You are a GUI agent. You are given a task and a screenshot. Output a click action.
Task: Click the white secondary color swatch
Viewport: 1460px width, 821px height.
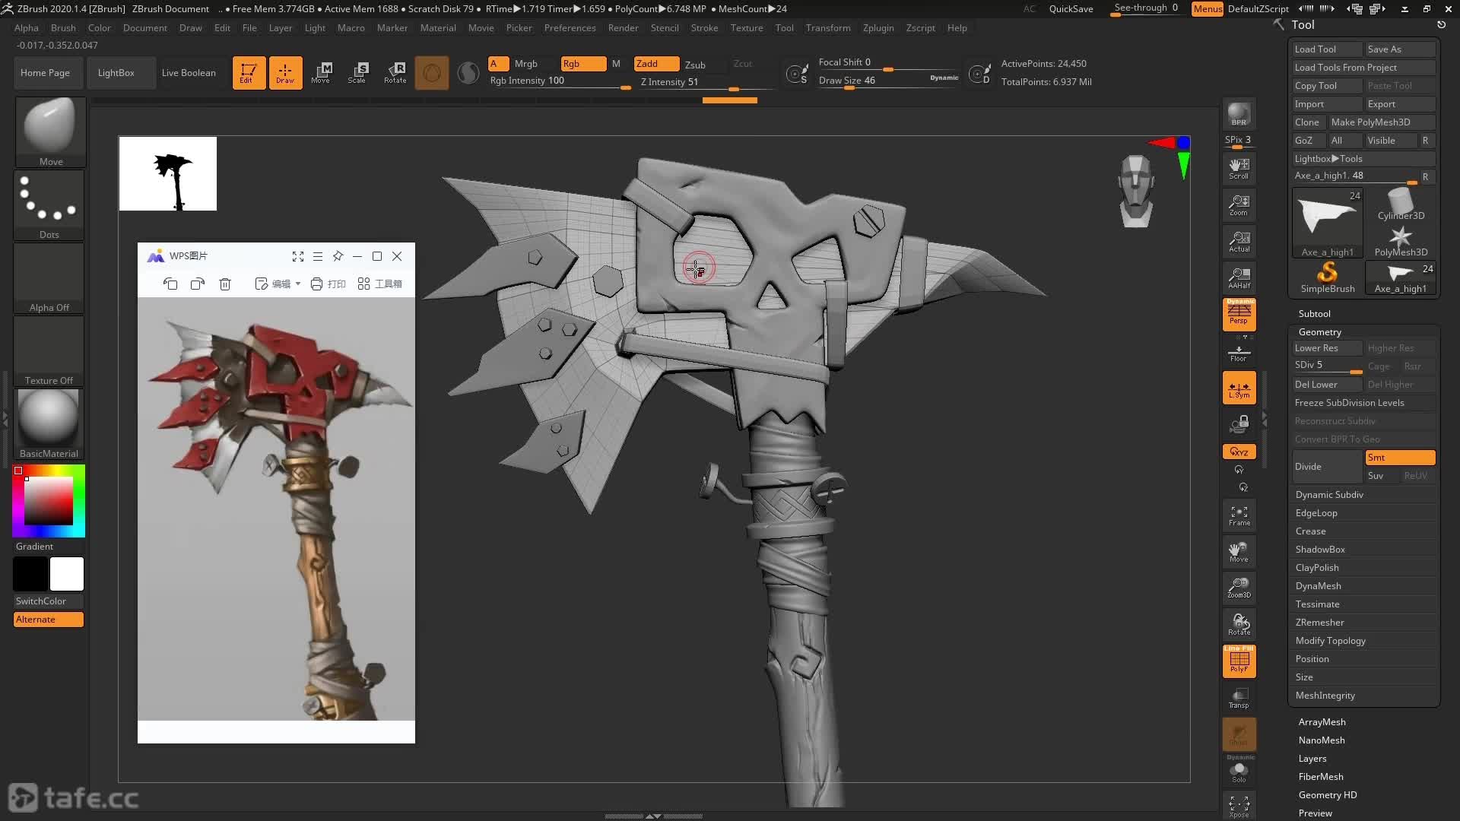(x=67, y=574)
